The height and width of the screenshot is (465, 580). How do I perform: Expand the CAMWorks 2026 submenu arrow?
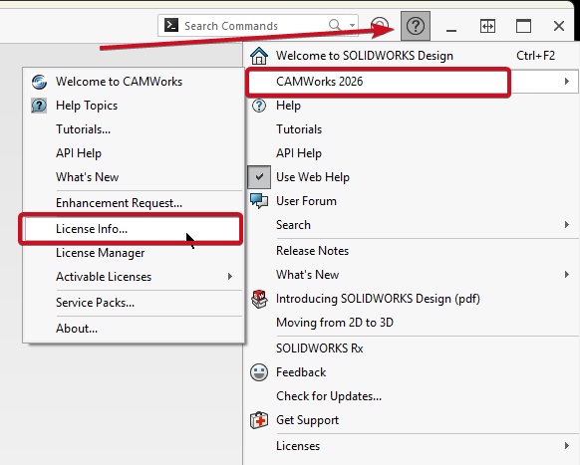pyautogui.click(x=567, y=82)
